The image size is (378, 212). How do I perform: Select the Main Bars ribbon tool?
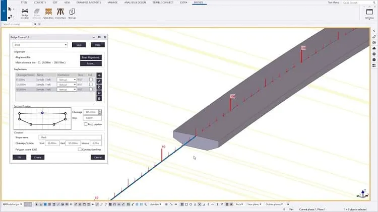coord(48,14)
